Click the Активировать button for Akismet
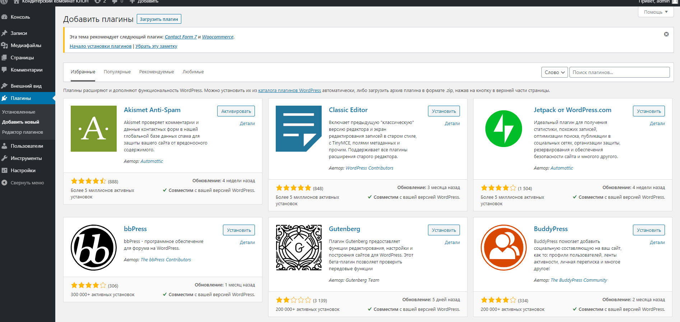680x322 pixels. (236, 111)
